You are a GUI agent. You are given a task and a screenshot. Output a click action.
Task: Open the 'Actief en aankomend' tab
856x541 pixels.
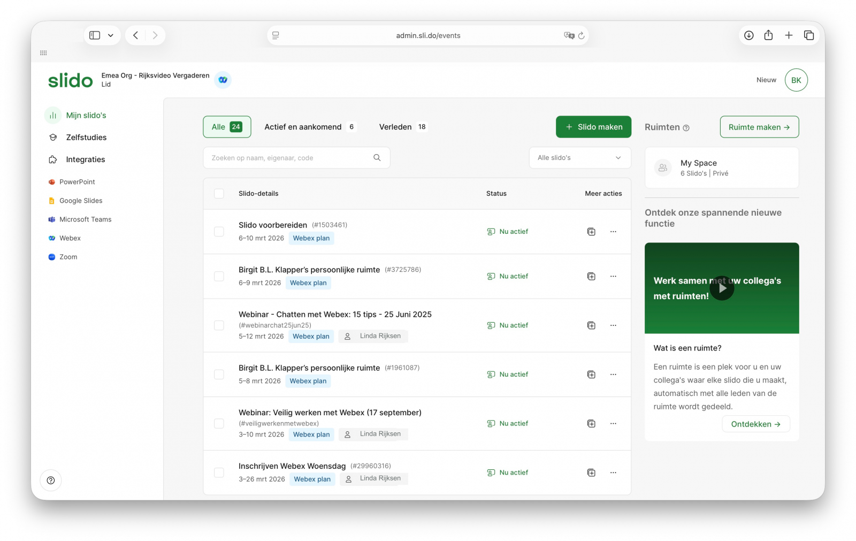pyautogui.click(x=310, y=127)
